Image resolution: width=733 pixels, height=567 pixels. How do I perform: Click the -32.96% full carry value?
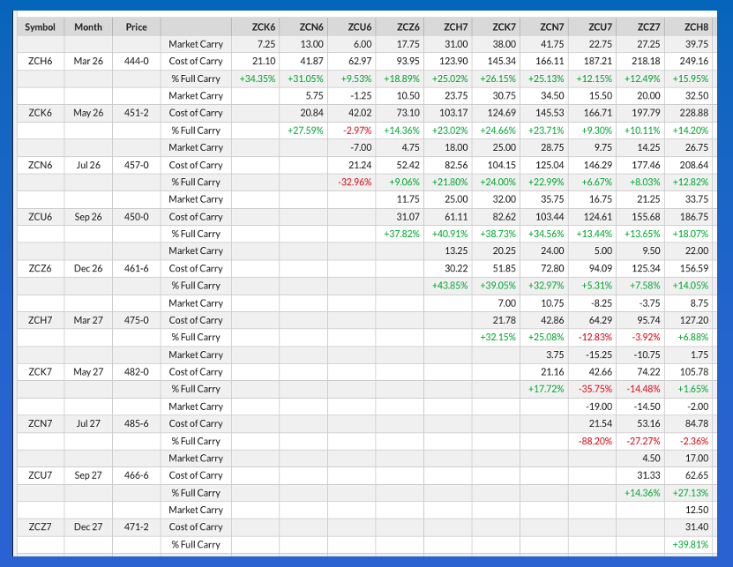(355, 183)
